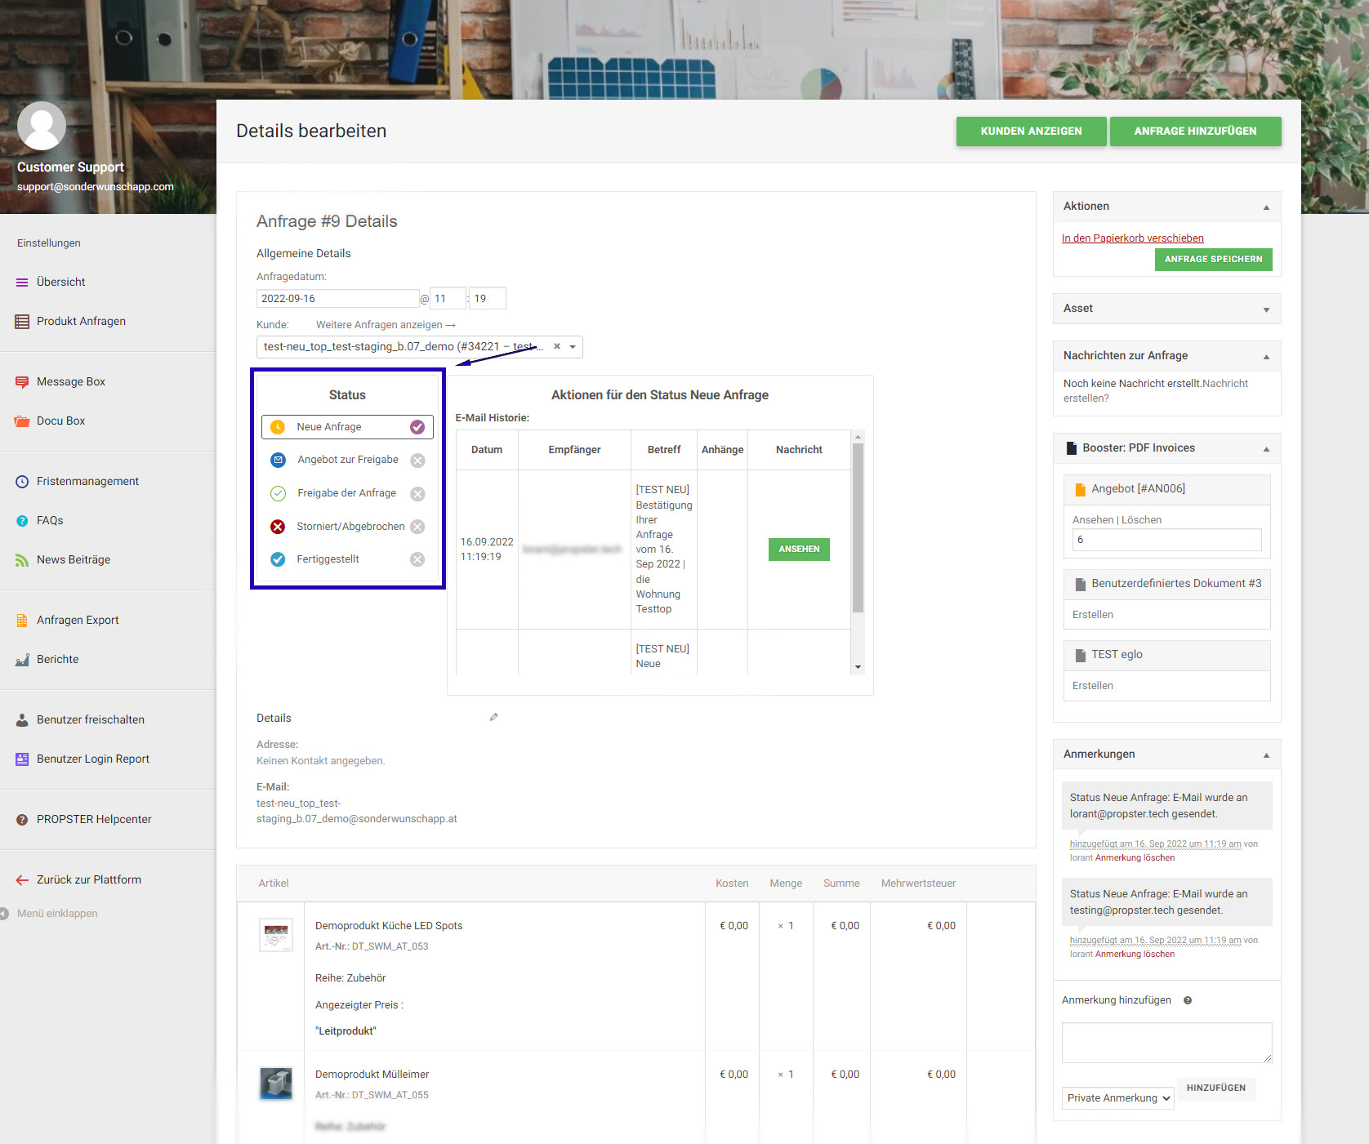Screen dimensions: 1369x1144
Task: Click the Fristenmanagement clock icon
Action: tap(22, 482)
